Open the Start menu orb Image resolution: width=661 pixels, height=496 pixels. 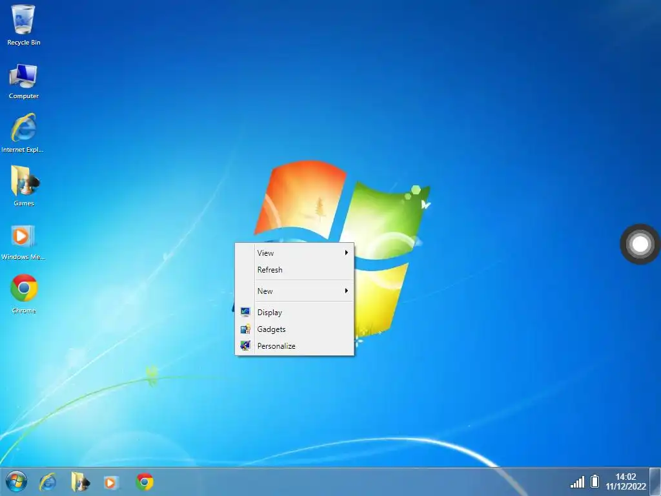click(x=16, y=481)
